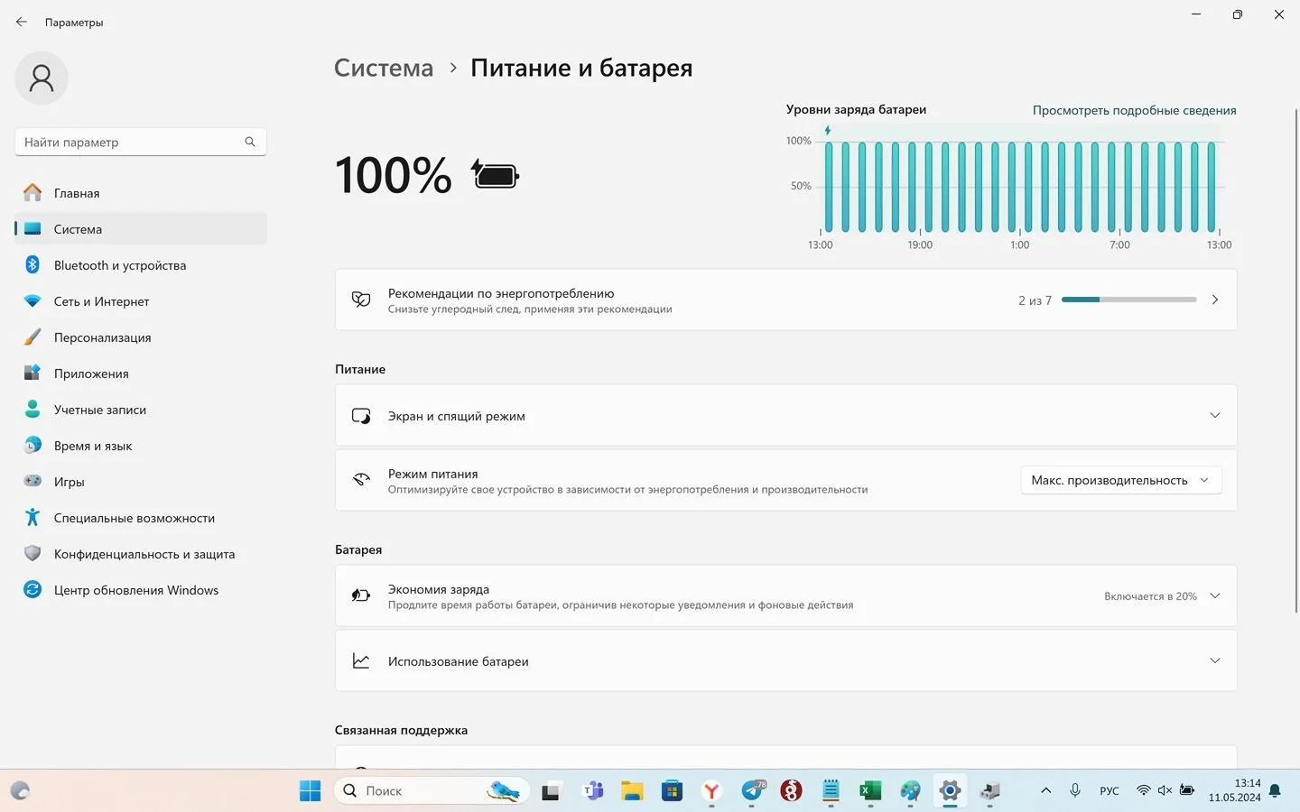The image size is (1300, 812).
Task: Go to Учетные записи
Action: (x=141, y=410)
